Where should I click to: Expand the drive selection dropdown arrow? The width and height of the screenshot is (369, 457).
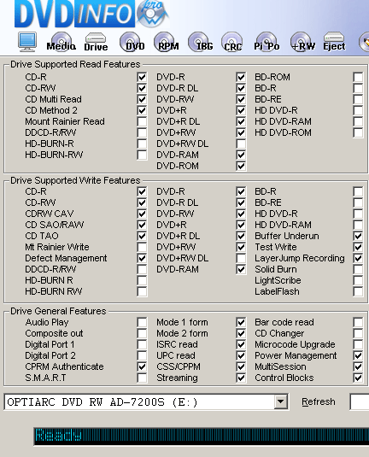(281, 402)
